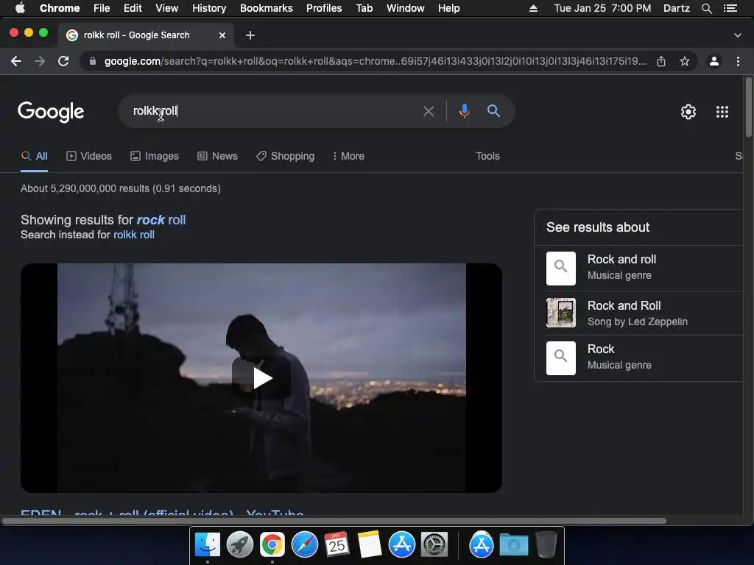The width and height of the screenshot is (754, 565).
Task: Open the Chrome profile icon
Action: (714, 62)
